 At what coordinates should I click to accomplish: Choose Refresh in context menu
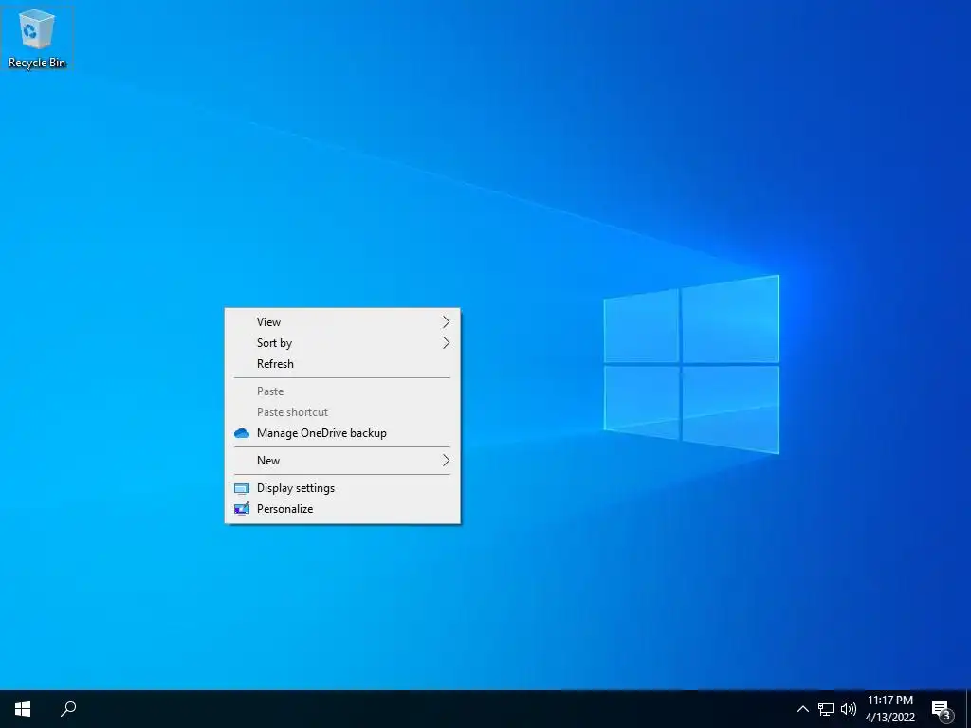click(342, 364)
